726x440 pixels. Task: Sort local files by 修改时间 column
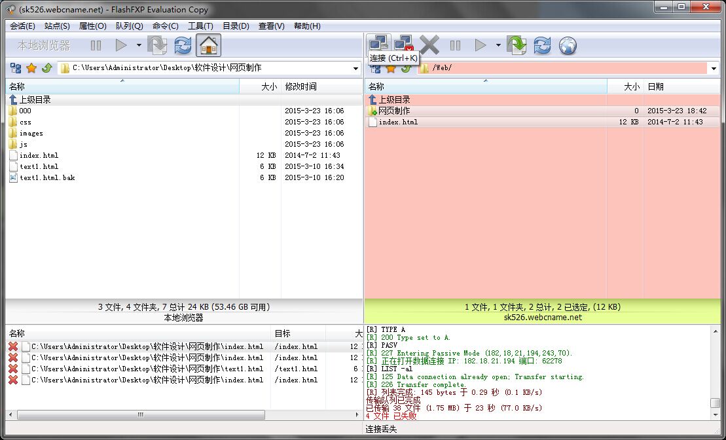click(x=322, y=86)
